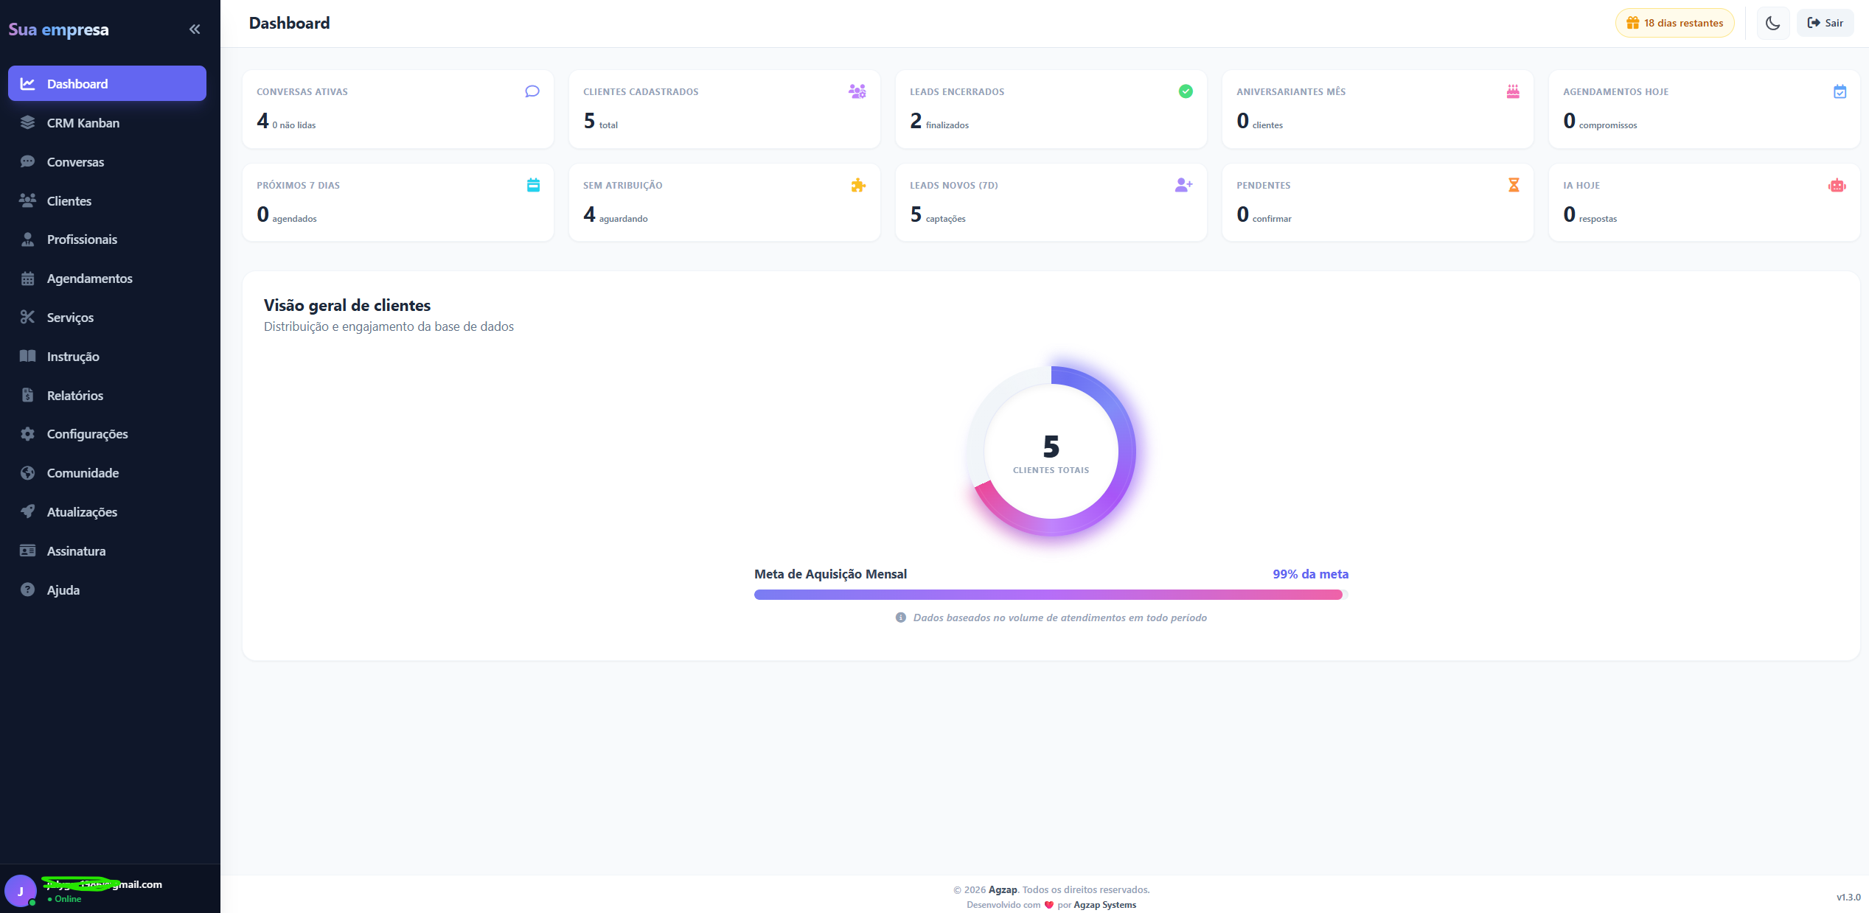Viewport: 1869px width, 913px height.
Task: Collapse the sidebar with the double-chevron
Action: coord(195,29)
